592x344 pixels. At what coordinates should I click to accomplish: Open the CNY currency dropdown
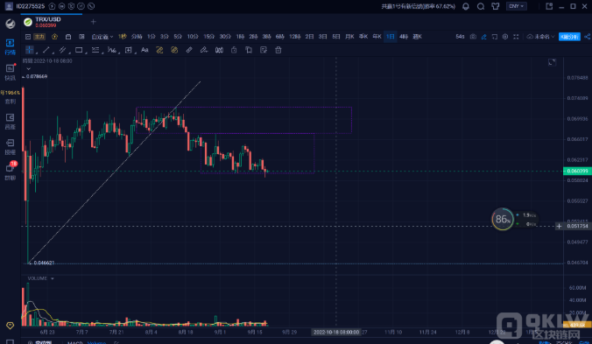[x=516, y=6]
